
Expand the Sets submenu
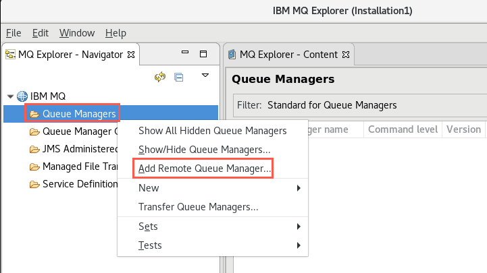pos(213,226)
